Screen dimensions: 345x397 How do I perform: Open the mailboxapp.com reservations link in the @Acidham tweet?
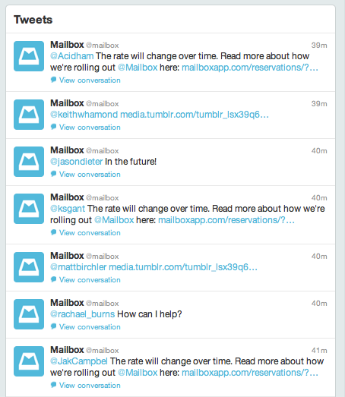click(250, 68)
